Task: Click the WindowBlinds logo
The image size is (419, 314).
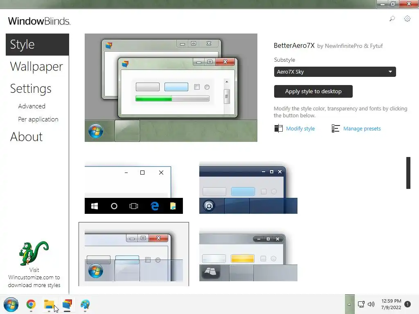Action: click(x=39, y=21)
